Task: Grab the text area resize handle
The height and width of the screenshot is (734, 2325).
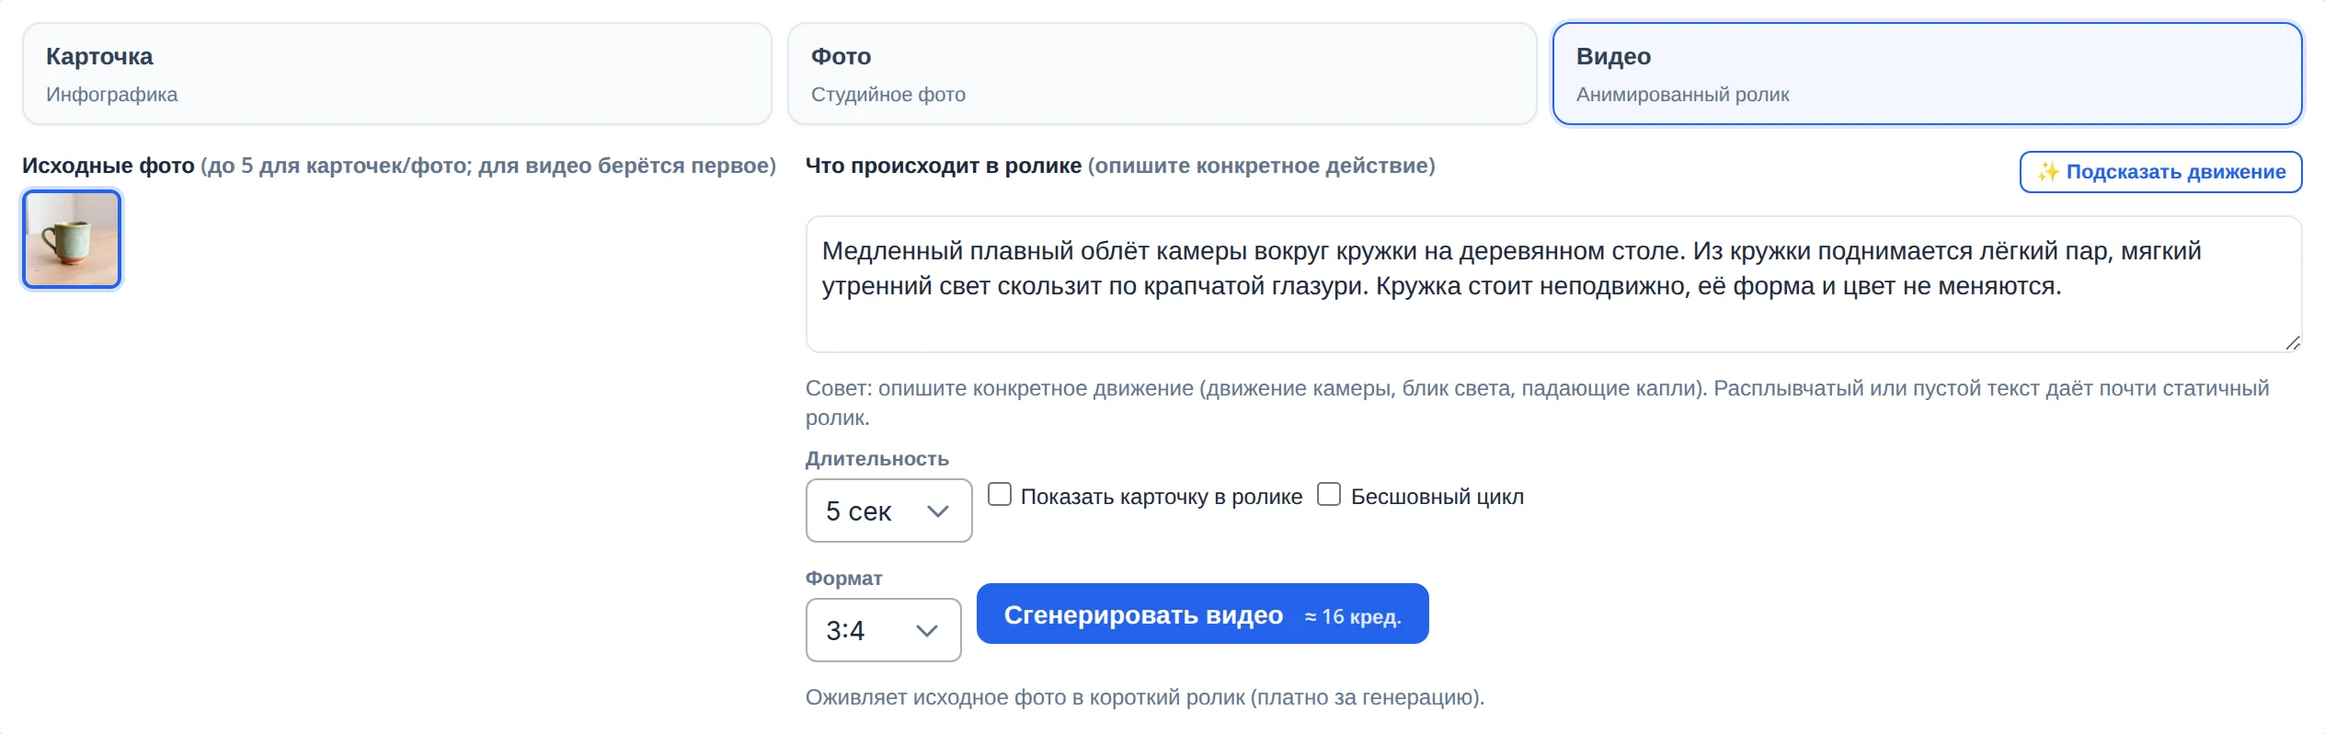Action: [x=2293, y=343]
